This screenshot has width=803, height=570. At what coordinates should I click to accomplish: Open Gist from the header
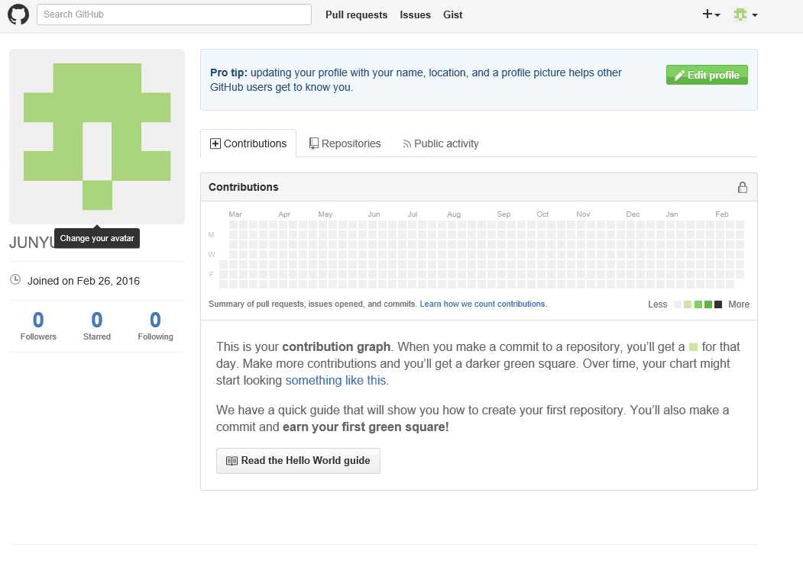[x=453, y=14]
